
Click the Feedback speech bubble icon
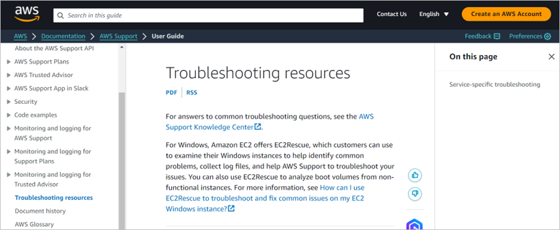pos(496,36)
